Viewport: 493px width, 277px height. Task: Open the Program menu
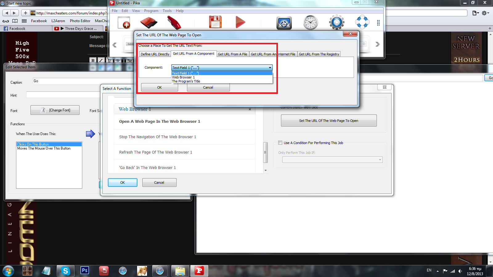(x=151, y=11)
